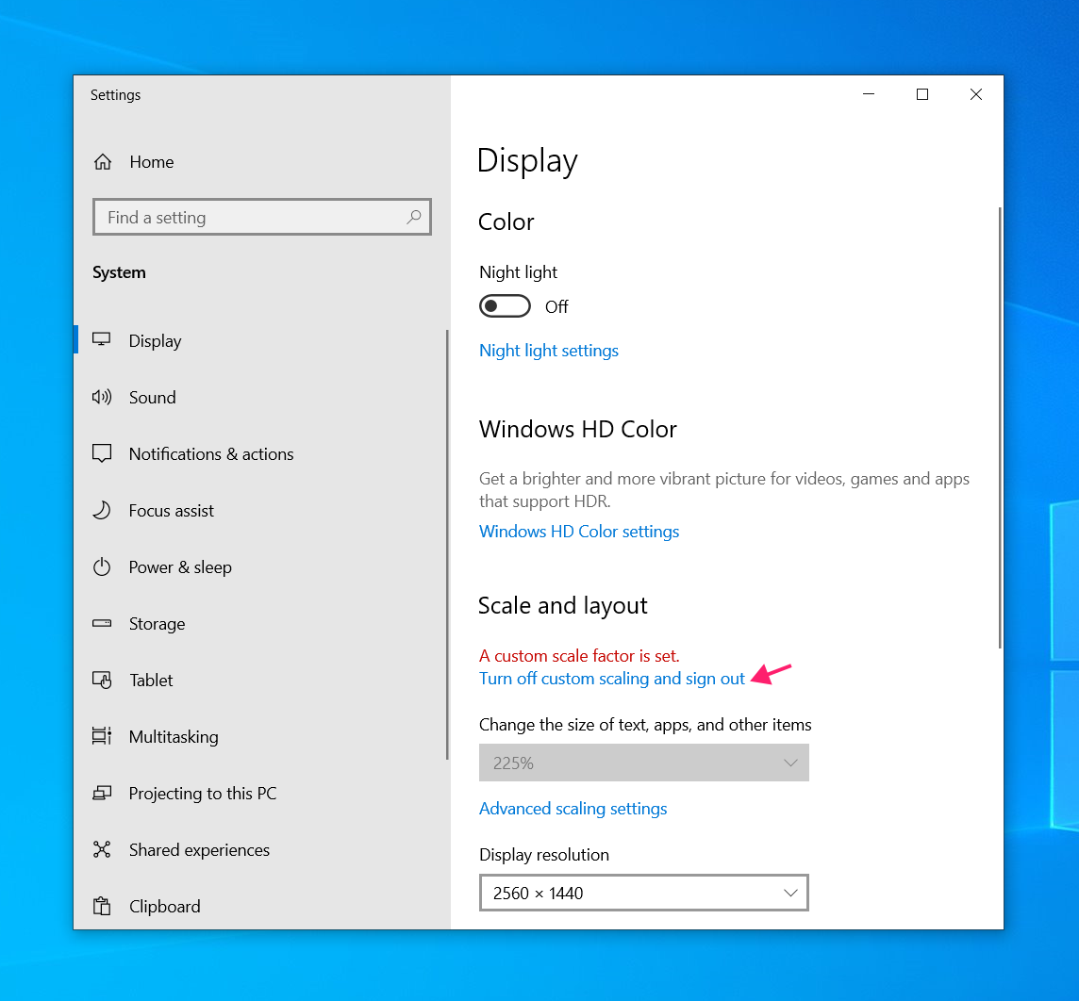Click the Display monitor icon

(102, 339)
